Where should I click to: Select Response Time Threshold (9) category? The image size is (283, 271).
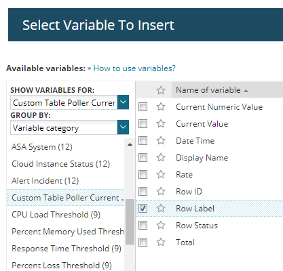tap(67, 249)
